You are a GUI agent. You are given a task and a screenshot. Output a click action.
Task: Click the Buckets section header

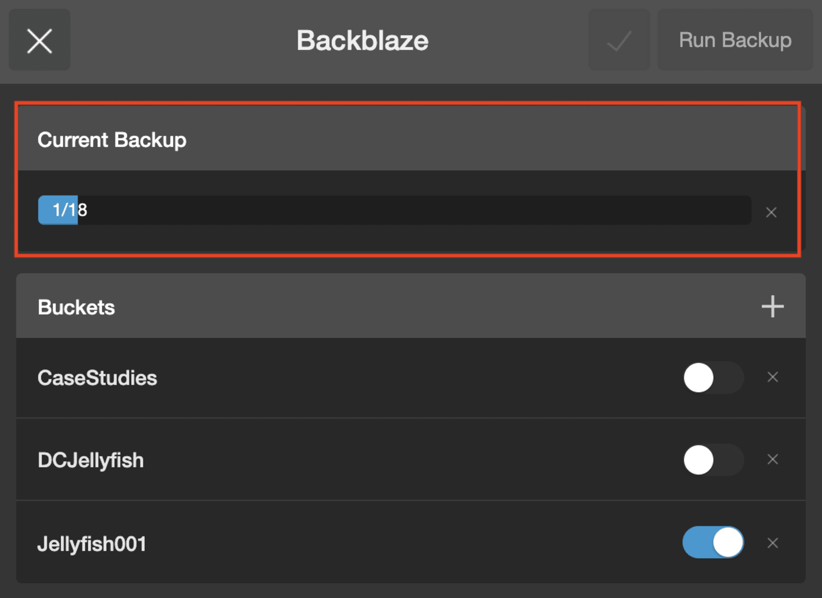[76, 306]
